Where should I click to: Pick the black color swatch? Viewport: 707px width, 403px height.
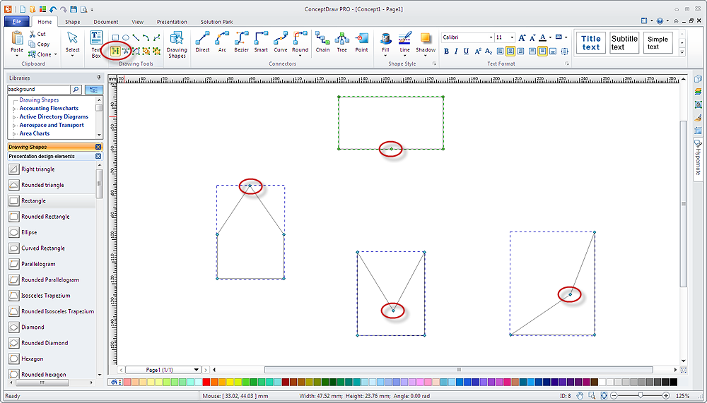pyautogui.click(x=673, y=383)
